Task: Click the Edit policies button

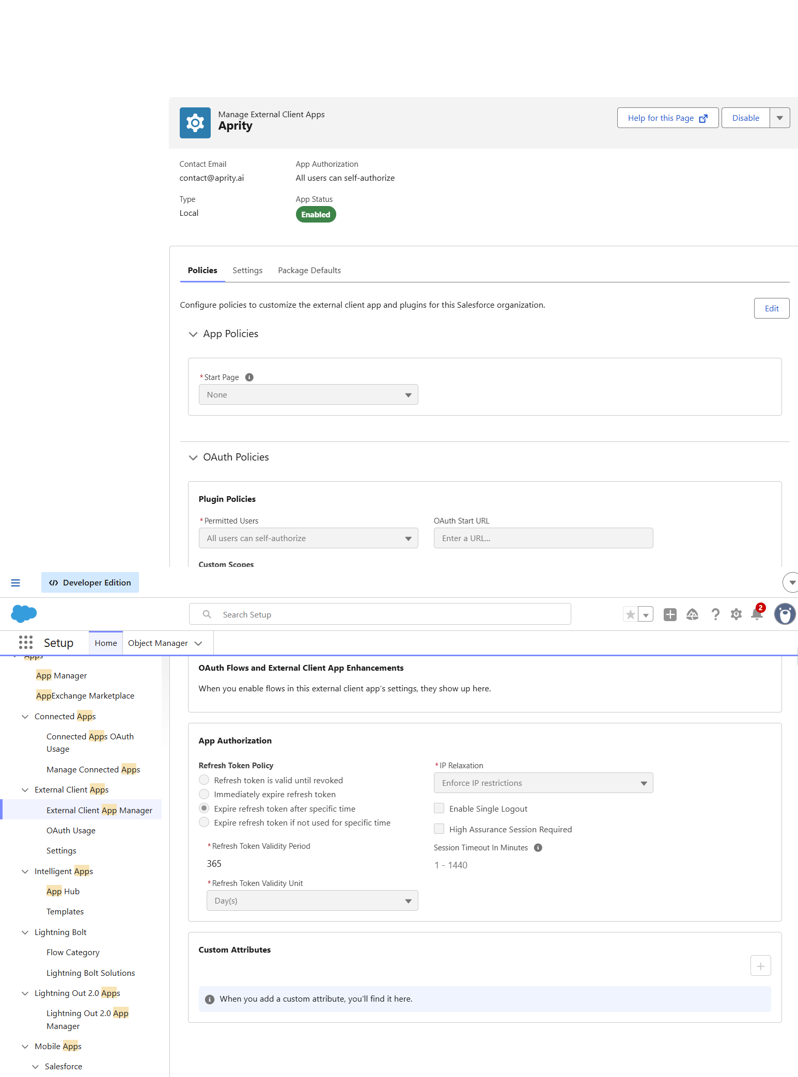Action: coord(772,308)
